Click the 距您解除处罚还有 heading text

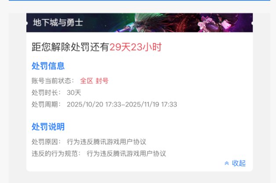(x=70, y=47)
